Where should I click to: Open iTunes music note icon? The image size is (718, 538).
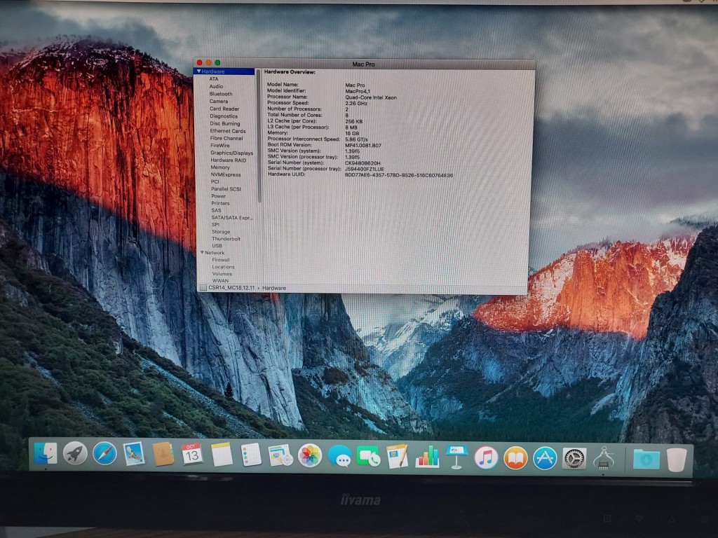pos(486,457)
